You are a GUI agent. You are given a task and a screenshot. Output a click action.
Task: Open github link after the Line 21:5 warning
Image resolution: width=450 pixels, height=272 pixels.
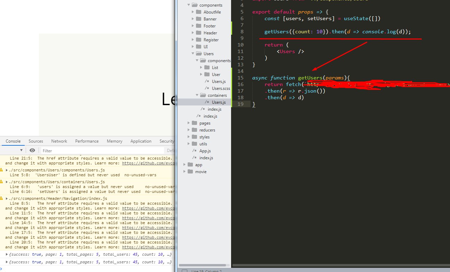click(x=148, y=163)
